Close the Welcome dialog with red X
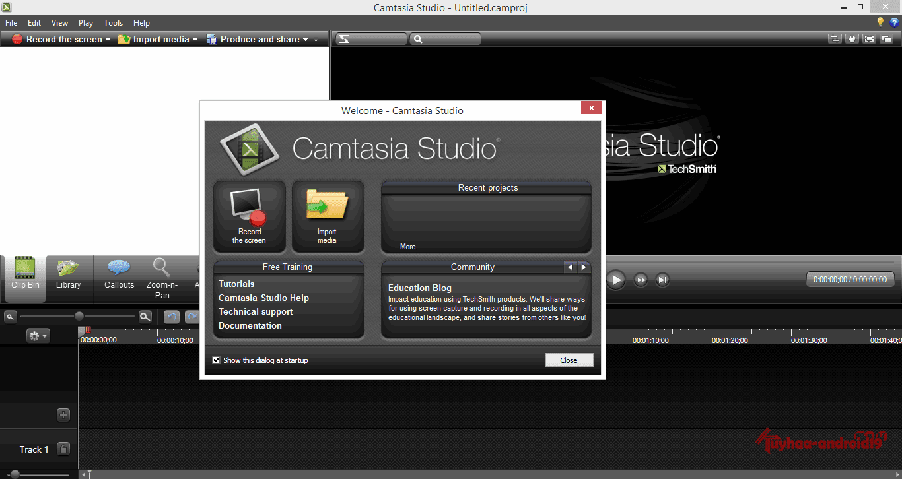Screen dimensions: 902x479 [591, 108]
